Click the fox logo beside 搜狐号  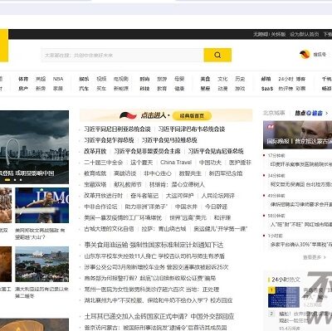[305, 55]
